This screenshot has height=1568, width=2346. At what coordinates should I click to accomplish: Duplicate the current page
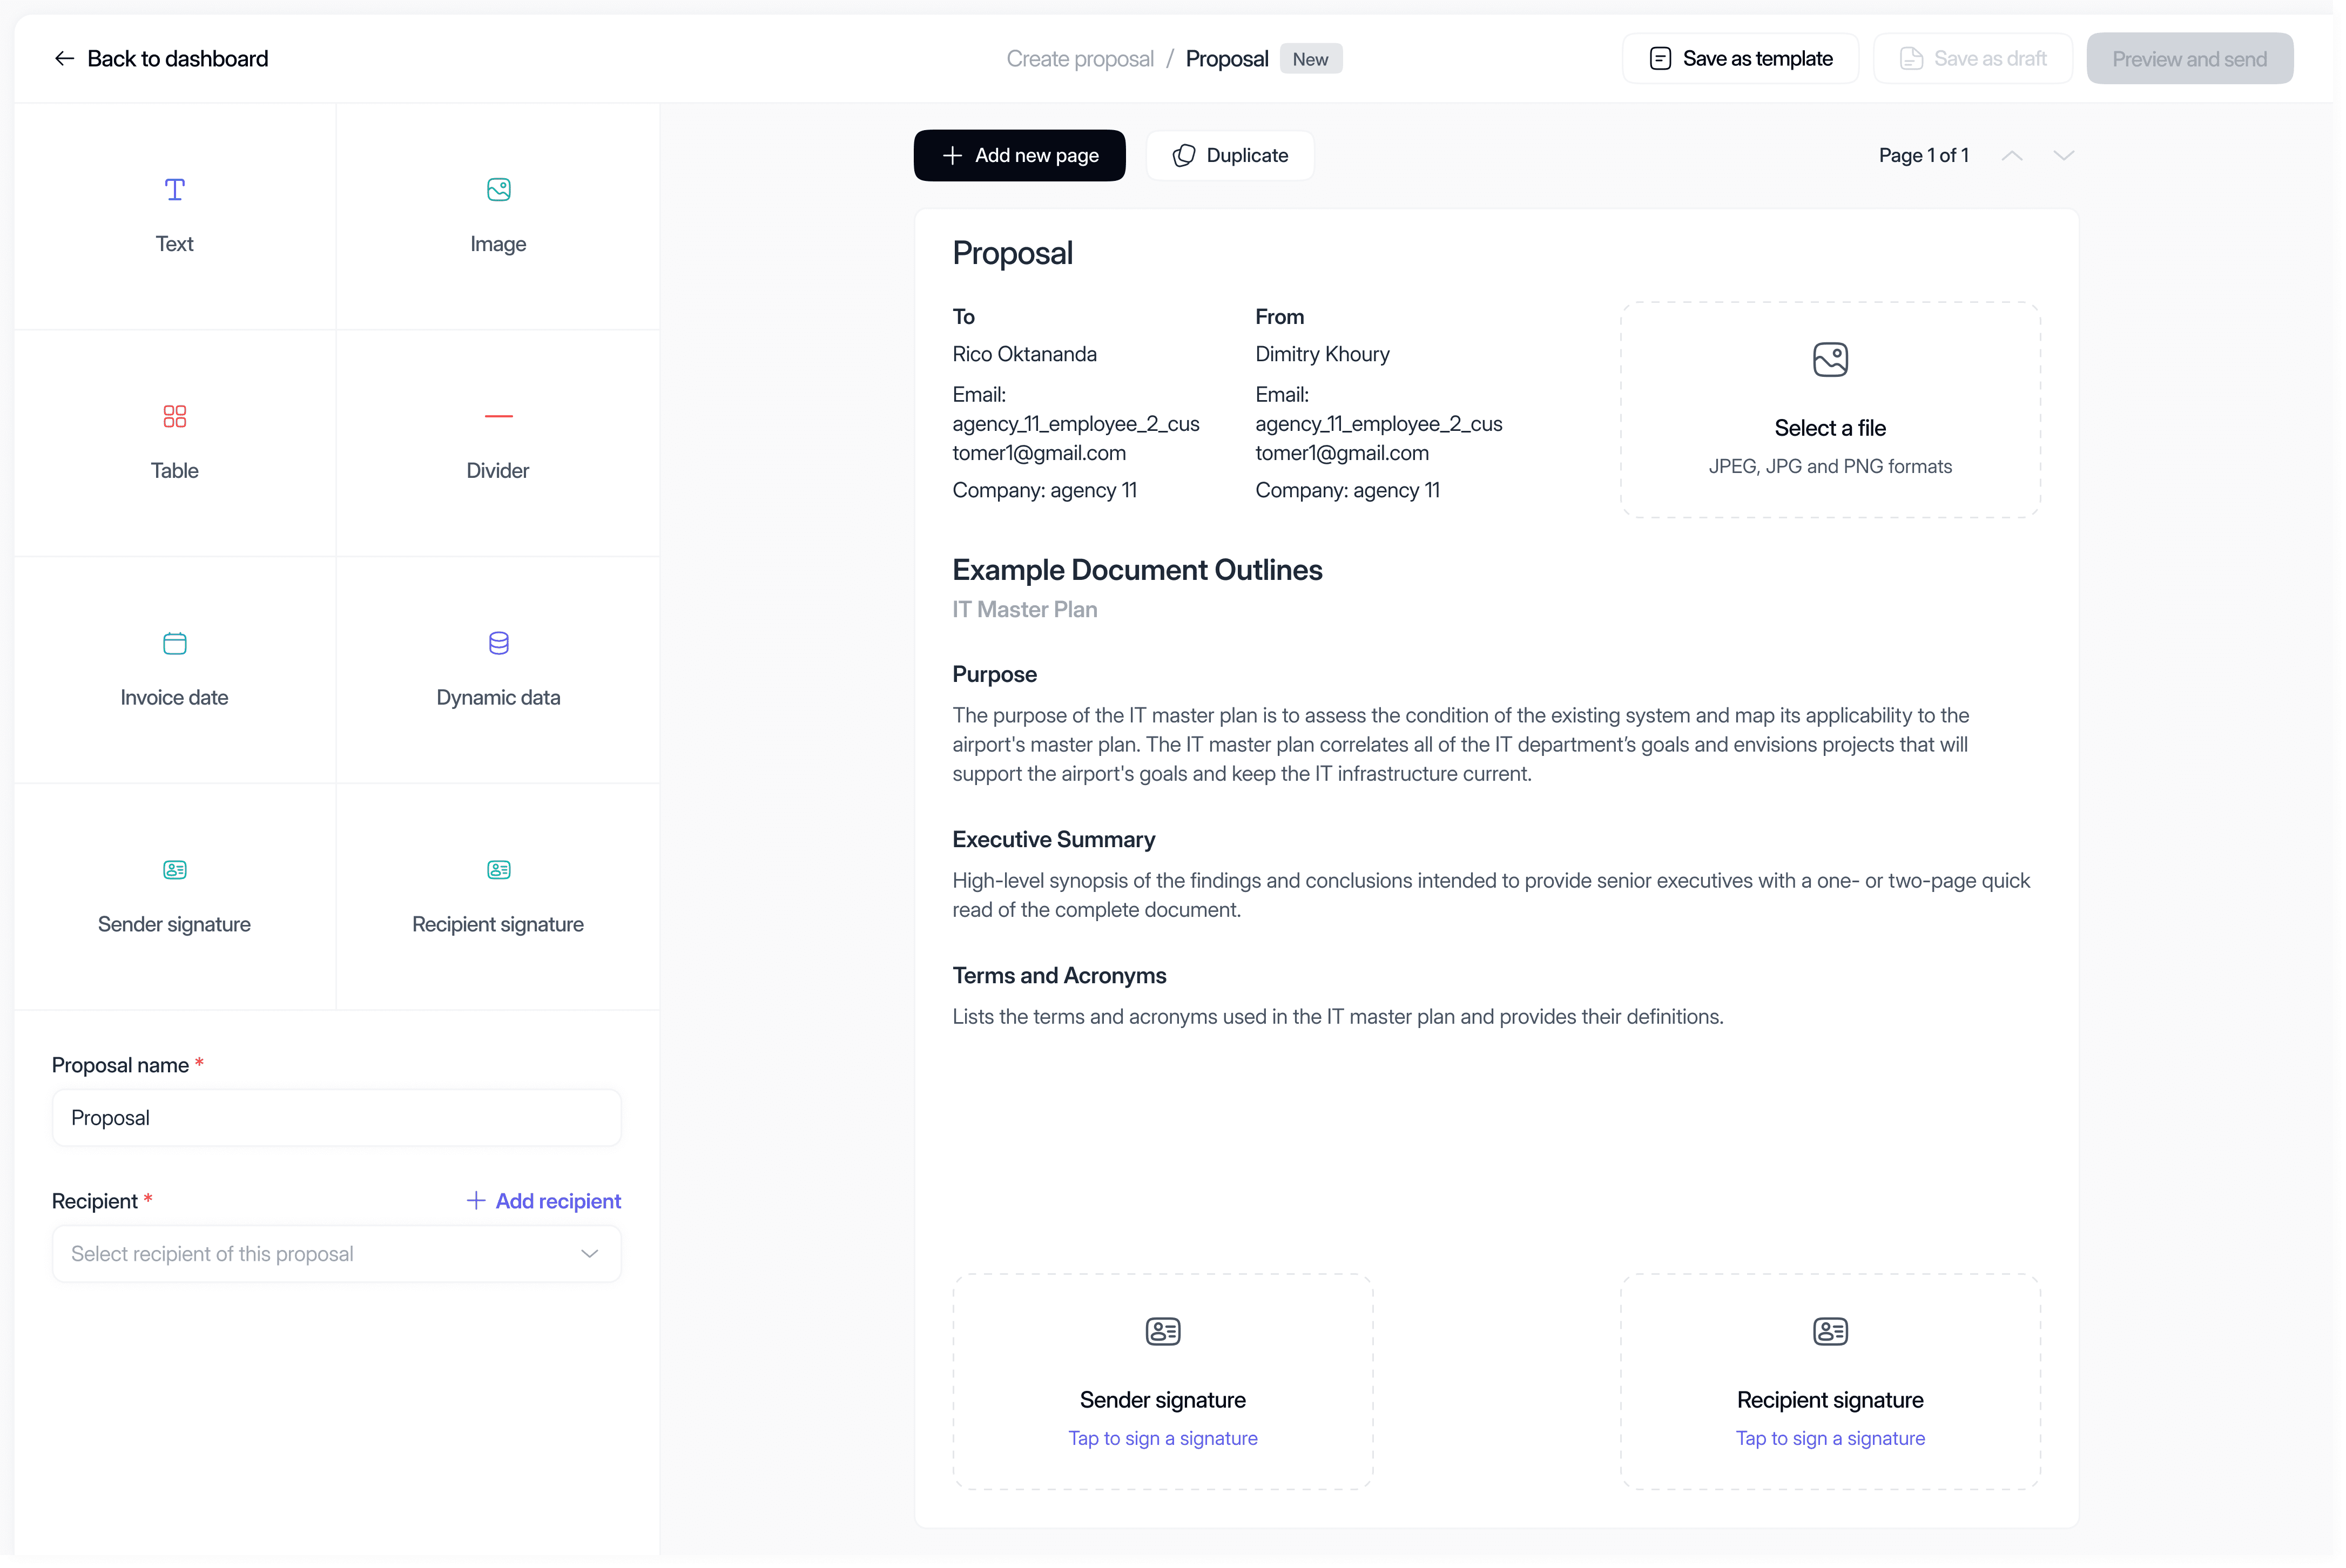click(1229, 156)
